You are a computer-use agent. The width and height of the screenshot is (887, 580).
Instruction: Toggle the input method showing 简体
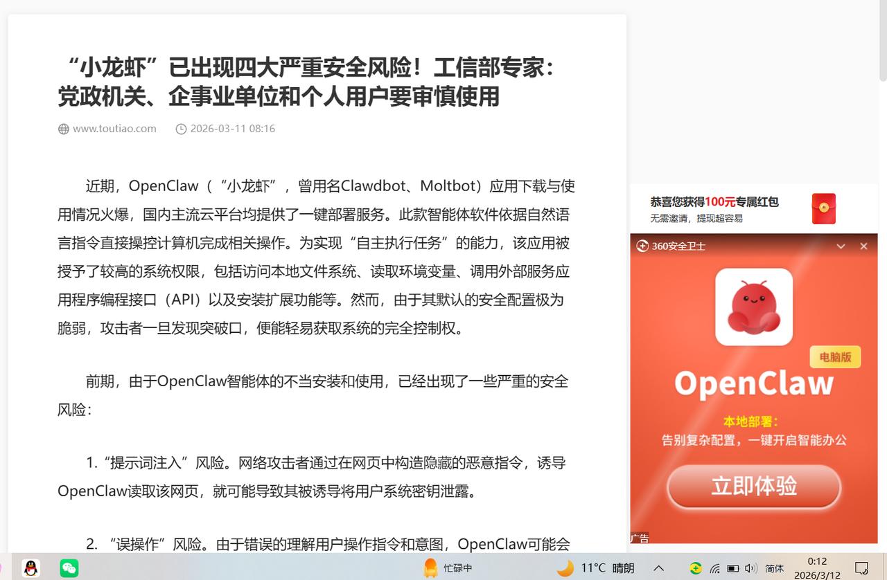click(x=774, y=568)
